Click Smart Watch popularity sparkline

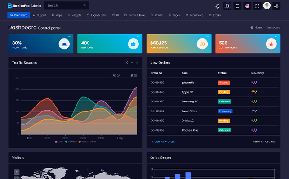click(254, 111)
